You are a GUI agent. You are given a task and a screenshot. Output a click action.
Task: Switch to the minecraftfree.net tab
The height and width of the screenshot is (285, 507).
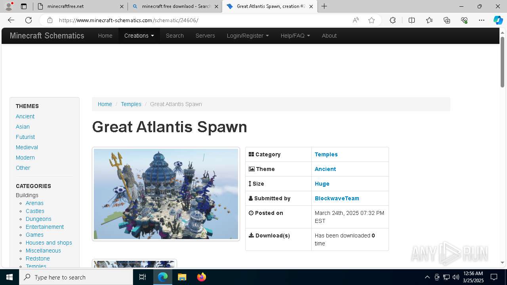pyautogui.click(x=80, y=6)
